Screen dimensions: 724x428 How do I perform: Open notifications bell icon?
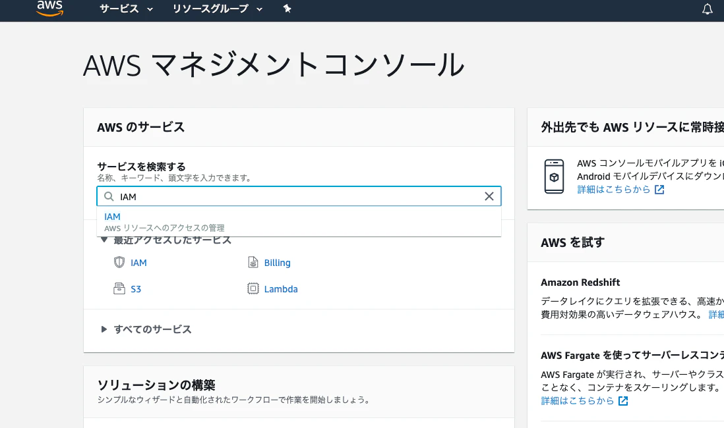click(707, 9)
